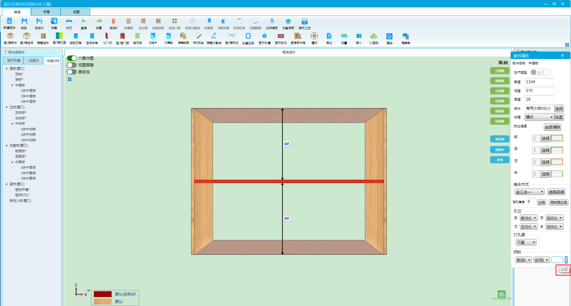Open the 柜子列表 tab

[x=14, y=61]
